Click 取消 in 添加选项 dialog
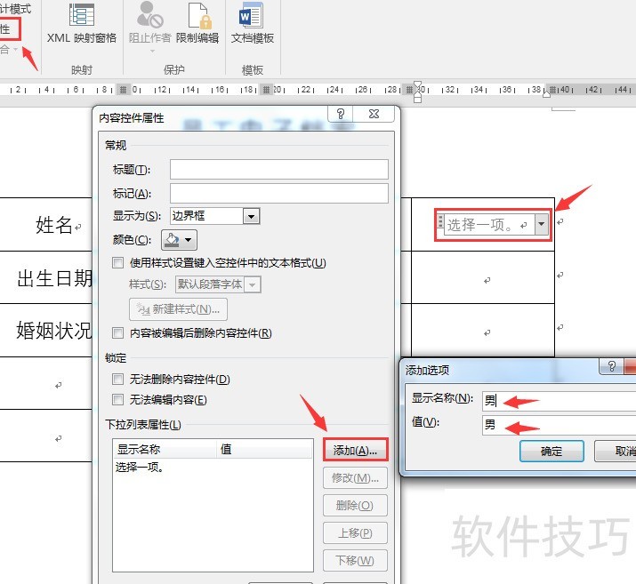 pos(616,451)
